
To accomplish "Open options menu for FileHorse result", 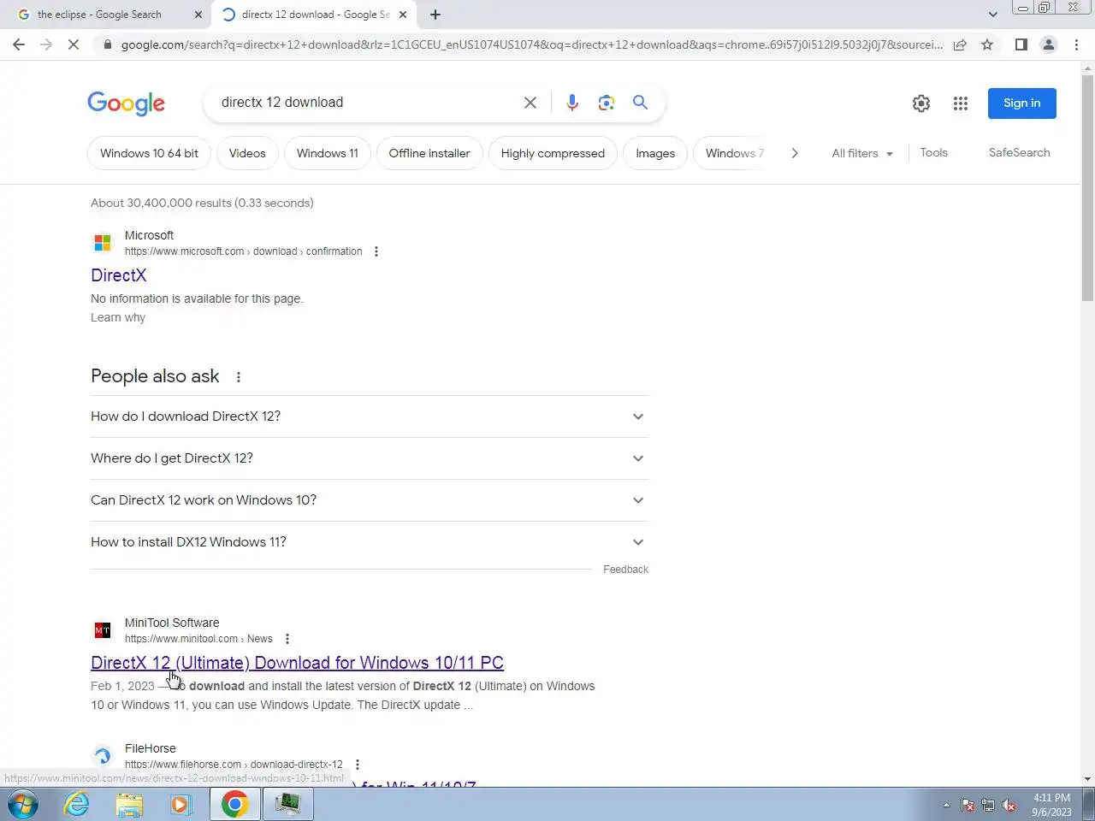I will pos(358,765).
